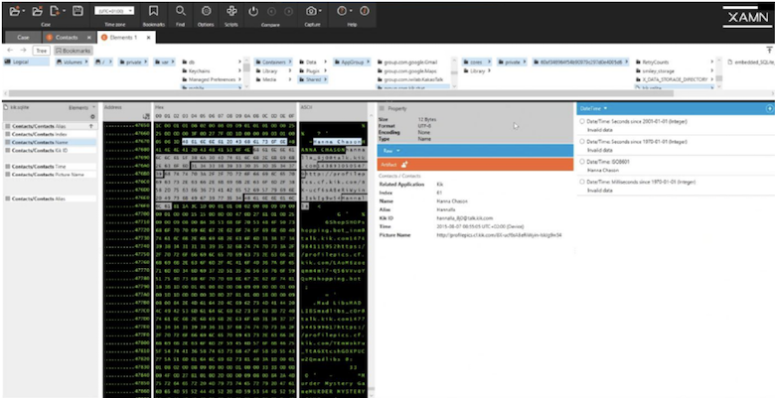Click the add plus icon in DateTime header
Viewport: 775px width, 398px height.
tap(769, 108)
